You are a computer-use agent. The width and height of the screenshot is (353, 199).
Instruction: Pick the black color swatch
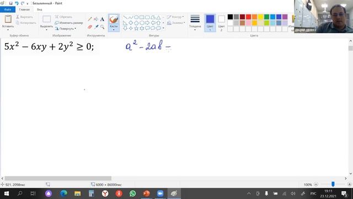point(230,17)
